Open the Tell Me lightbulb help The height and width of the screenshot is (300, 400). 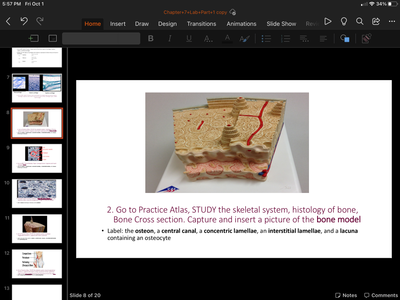[x=344, y=21]
